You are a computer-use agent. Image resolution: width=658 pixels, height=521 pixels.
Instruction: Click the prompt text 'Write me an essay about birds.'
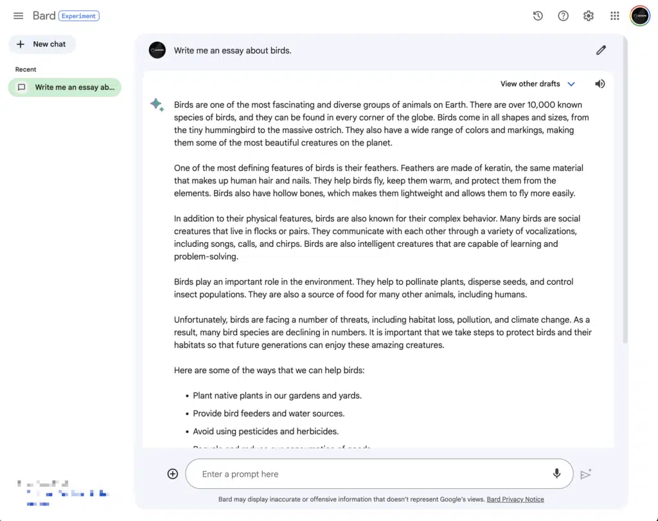pyautogui.click(x=233, y=50)
